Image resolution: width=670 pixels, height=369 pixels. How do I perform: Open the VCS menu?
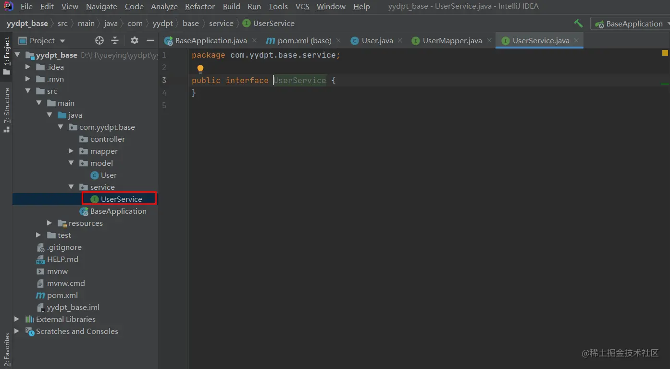302,6
